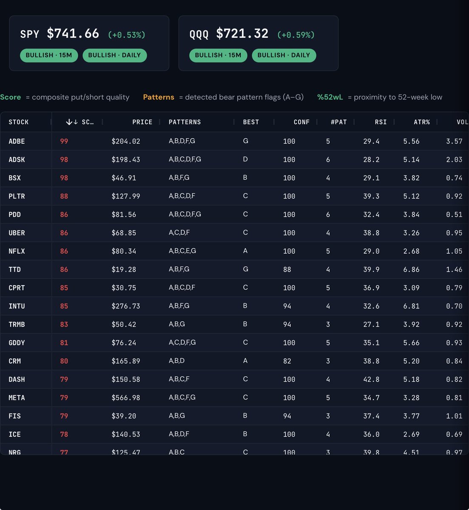Screen dimensions: 469x510
Task: Select the TTD ticker
Action: 15,269
